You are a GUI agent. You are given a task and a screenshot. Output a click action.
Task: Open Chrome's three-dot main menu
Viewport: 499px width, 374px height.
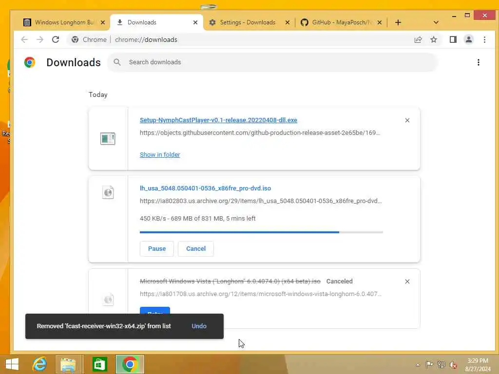484,39
